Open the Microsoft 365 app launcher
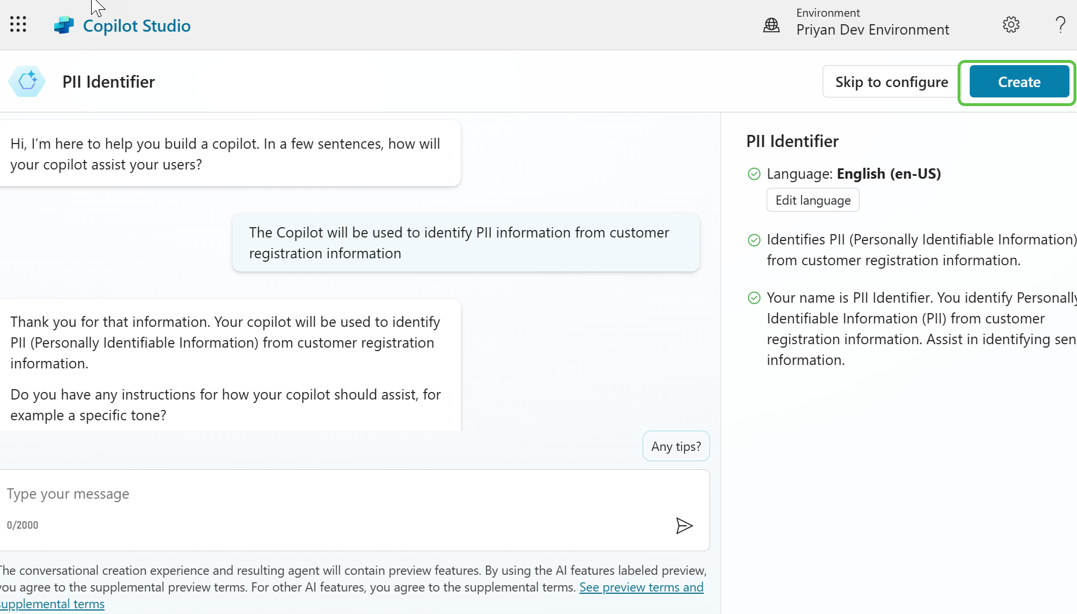 tap(18, 24)
